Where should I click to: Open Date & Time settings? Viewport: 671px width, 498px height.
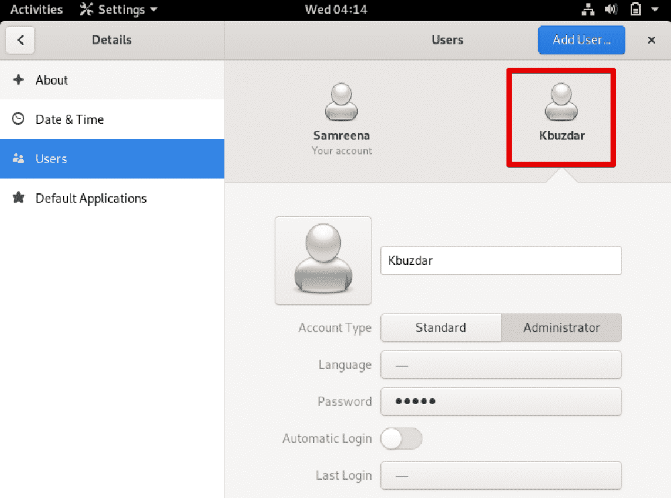point(112,119)
